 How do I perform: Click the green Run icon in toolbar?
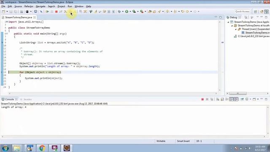[127, 11]
